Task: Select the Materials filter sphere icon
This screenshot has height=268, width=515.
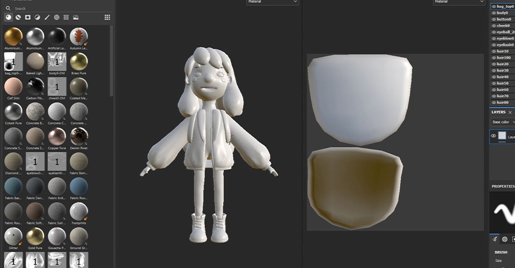Action: (9, 17)
